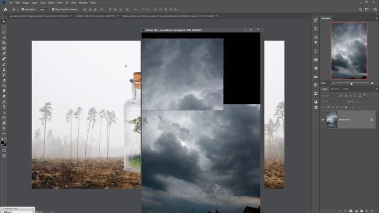Click the Navigator zoom slider handle
The image size is (379, 213).
(x=351, y=83)
